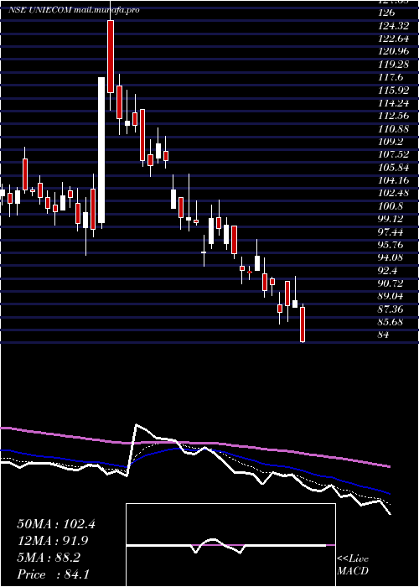419x587 pixels.
Task: Click the 99.12 price axis label
Action: click(x=391, y=220)
